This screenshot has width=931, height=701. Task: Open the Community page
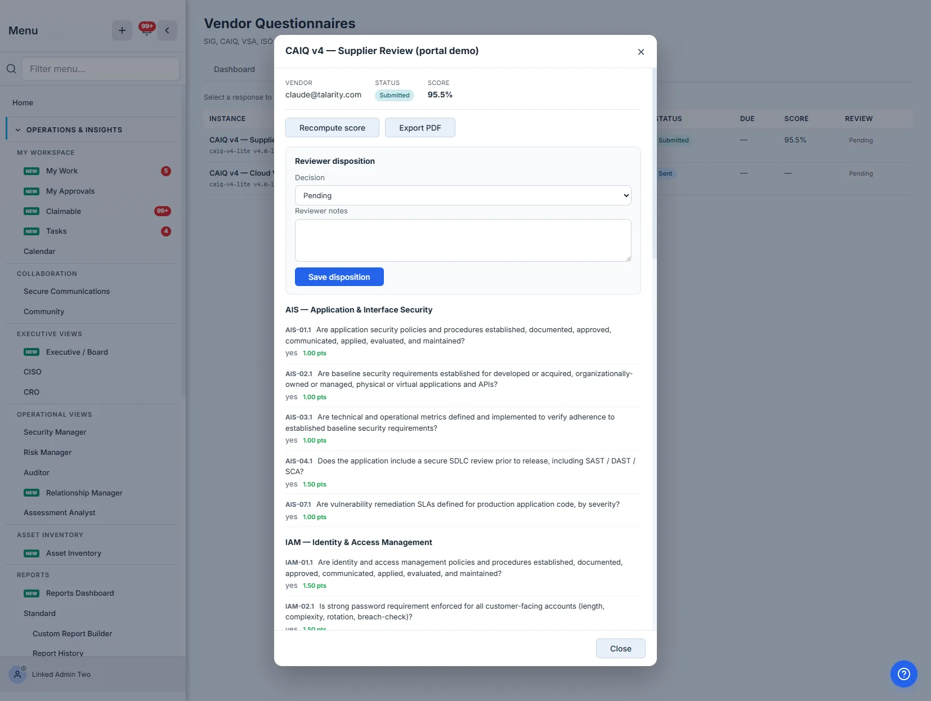44,312
